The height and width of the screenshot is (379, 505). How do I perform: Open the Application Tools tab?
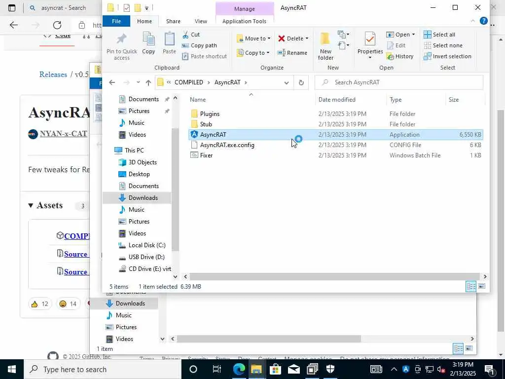(x=244, y=21)
